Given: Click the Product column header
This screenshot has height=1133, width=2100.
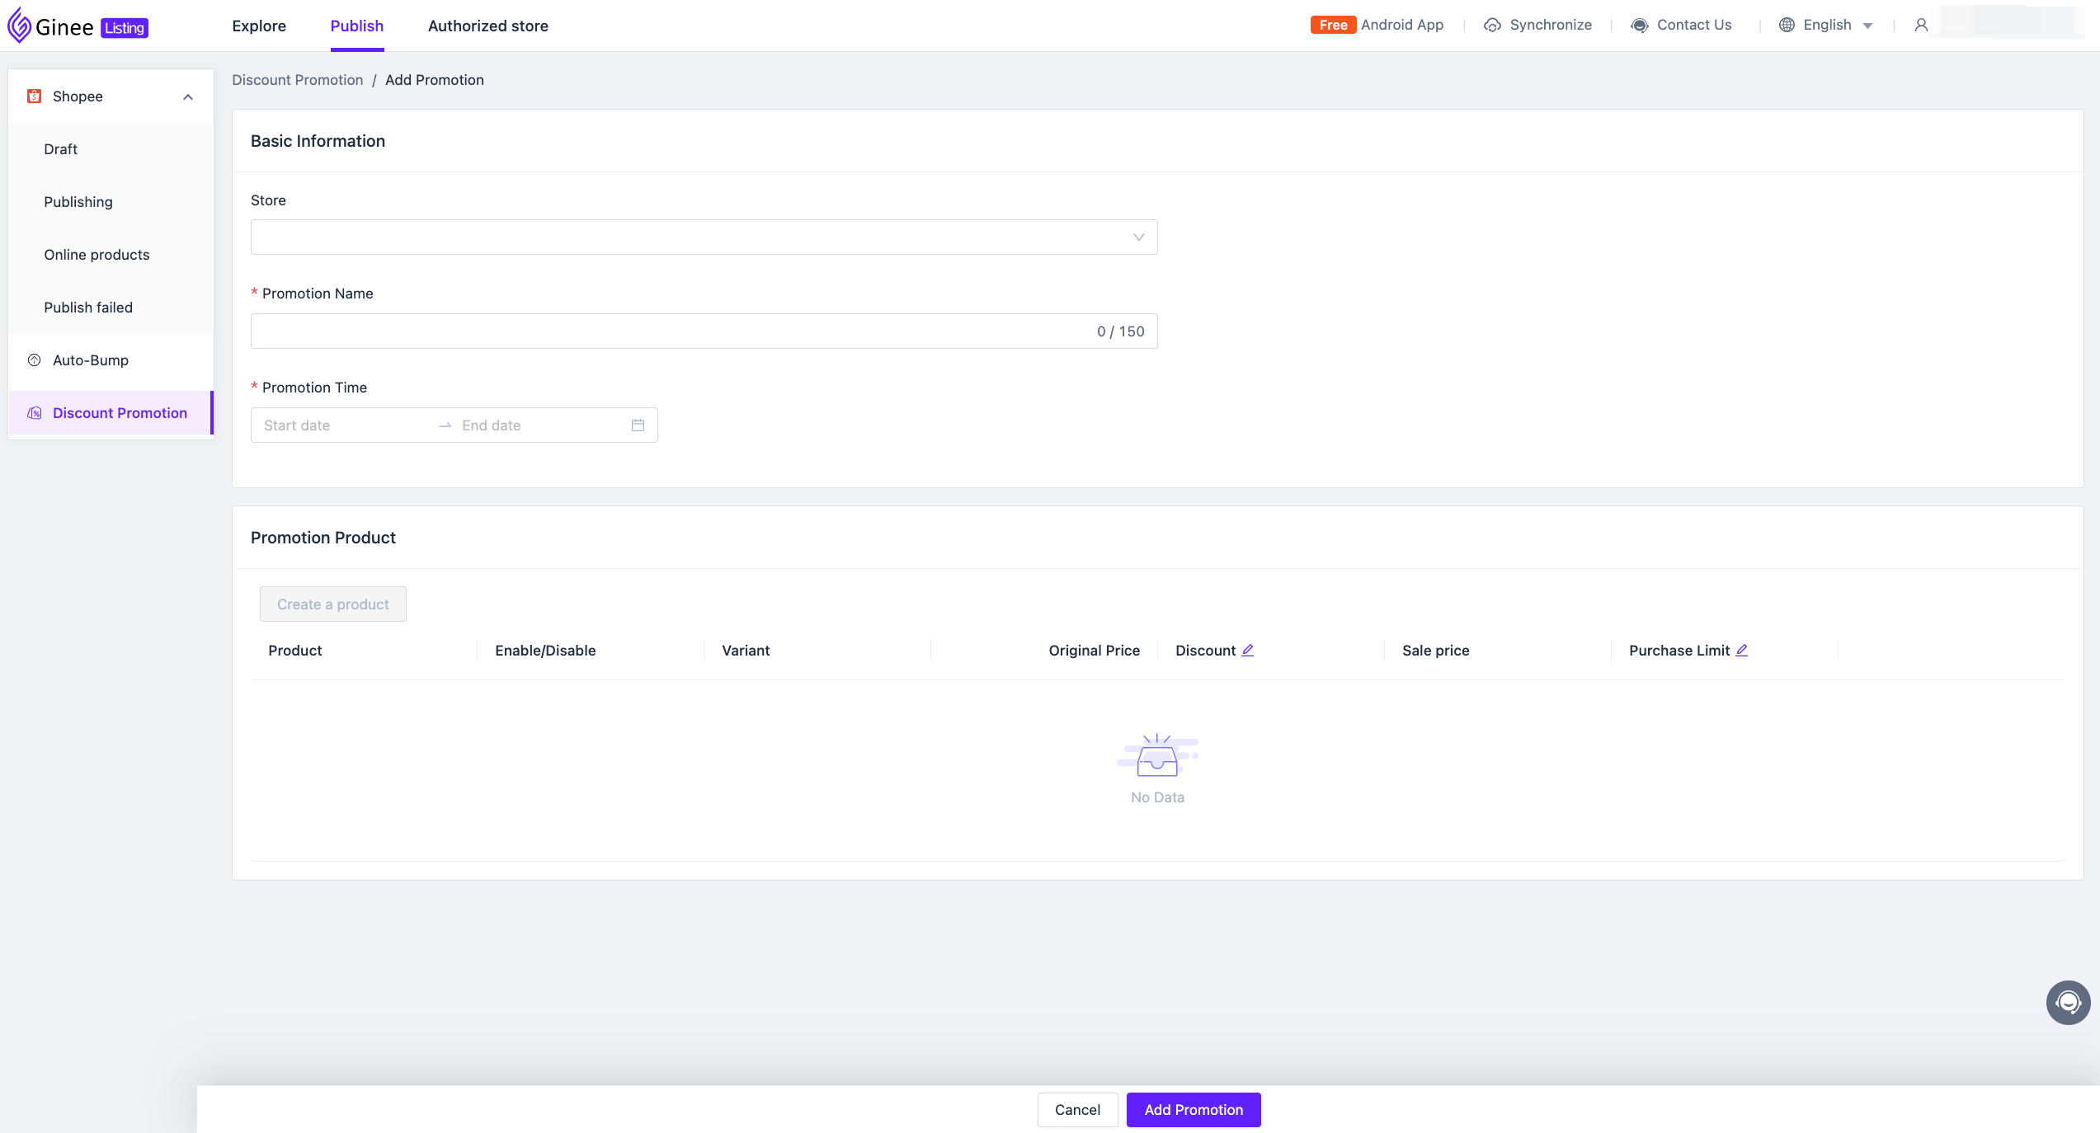Looking at the screenshot, I should click(295, 651).
